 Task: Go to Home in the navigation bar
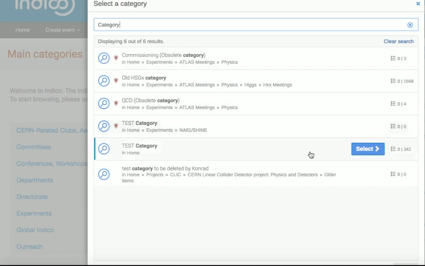[x=23, y=30]
